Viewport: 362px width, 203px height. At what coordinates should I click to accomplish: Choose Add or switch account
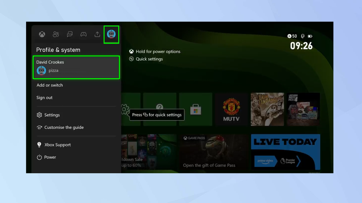pyautogui.click(x=50, y=85)
